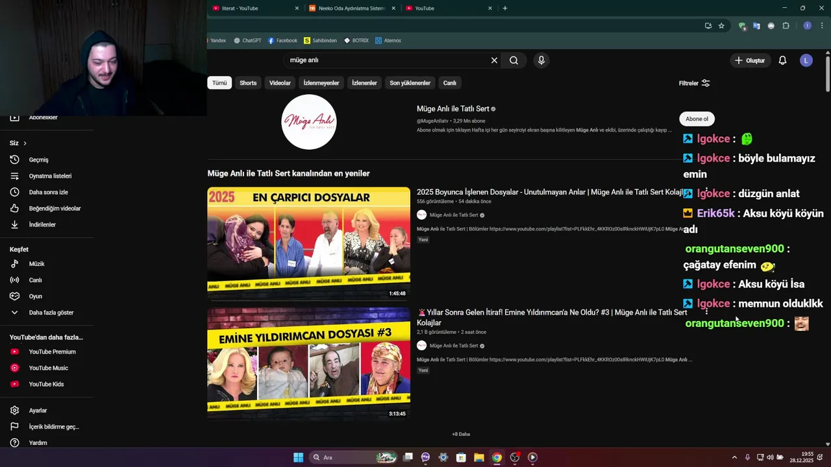This screenshot has height=467, width=831.
Task: Open video titled 2025 Boyunca İşlenen Dosyalar
Action: point(549,192)
